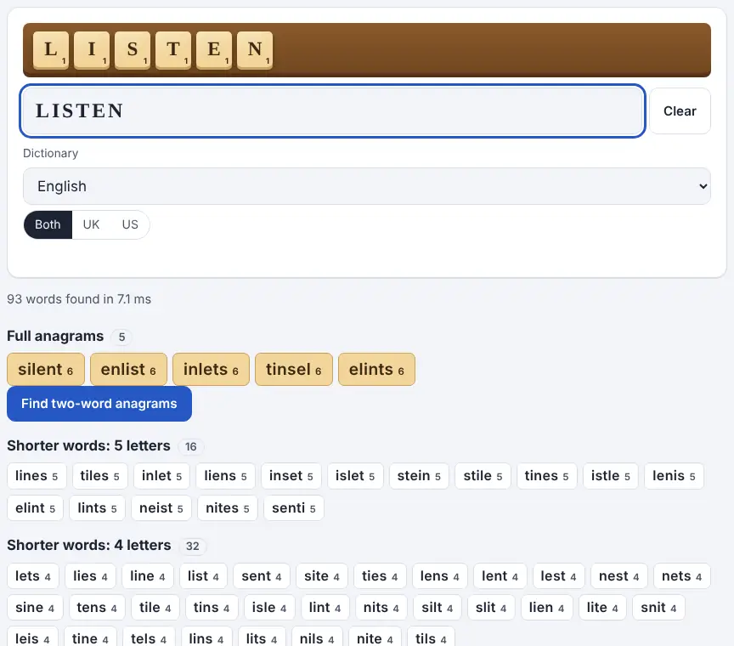Select the word 'stein'

(x=419, y=476)
